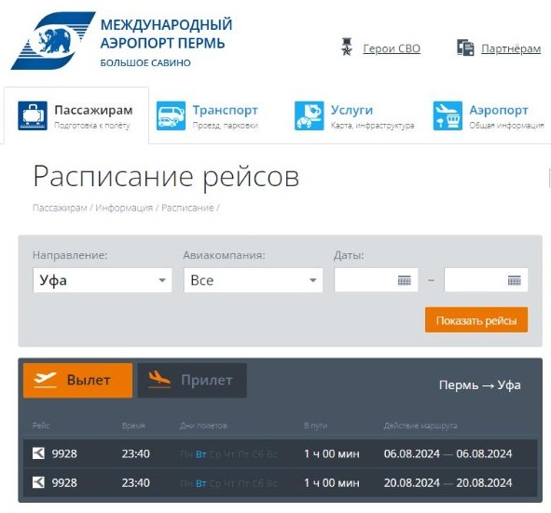Click the Транспорт bus icon
Viewport: 551px width, 513px height.
coord(171,115)
